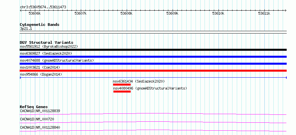Click the blue nsv4074688 variant bar
296x135 pixels.
(153, 64)
